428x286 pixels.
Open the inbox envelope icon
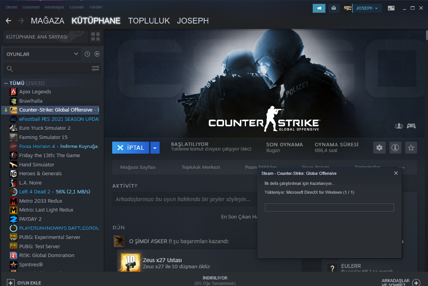[334, 8]
